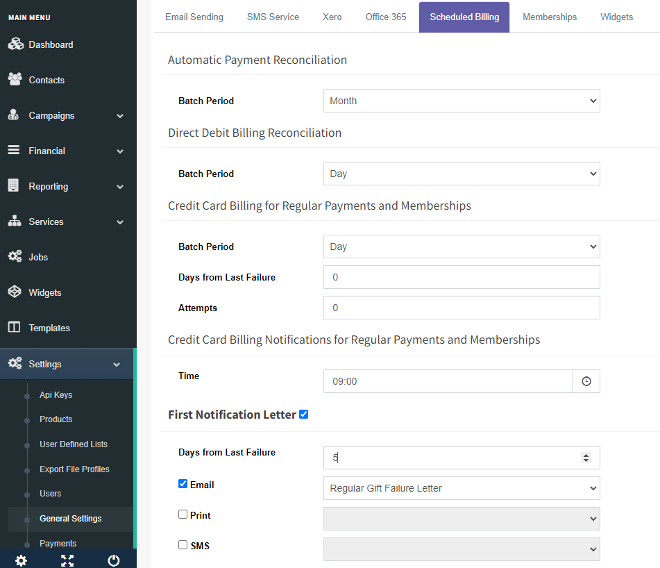Click the Contacts people icon

(15, 79)
